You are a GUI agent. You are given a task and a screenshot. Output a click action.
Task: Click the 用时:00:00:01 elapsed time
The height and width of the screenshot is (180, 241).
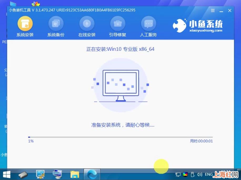click(x=201, y=141)
